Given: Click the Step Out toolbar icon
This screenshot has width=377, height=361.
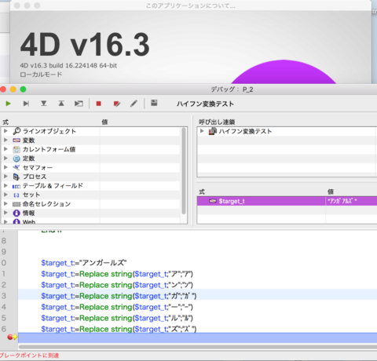Looking at the screenshot, I should click(61, 104).
